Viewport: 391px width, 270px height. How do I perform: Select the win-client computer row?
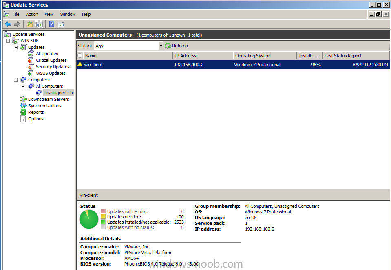point(233,65)
